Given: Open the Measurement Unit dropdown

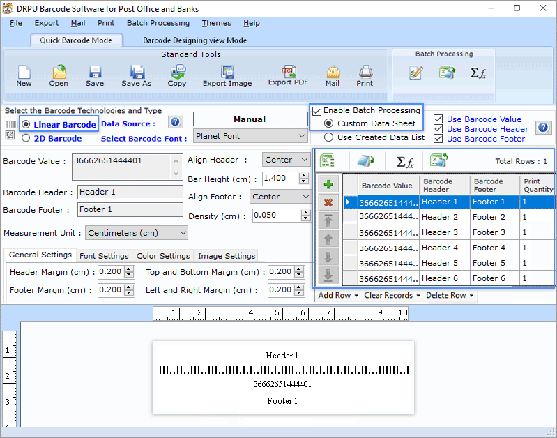Looking at the screenshot, I should pos(137,233).
